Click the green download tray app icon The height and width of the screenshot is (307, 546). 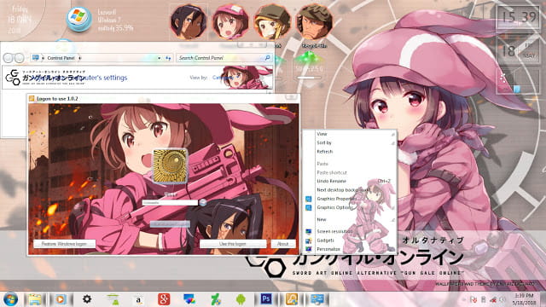pyautogui.click(x=113, y=299)
